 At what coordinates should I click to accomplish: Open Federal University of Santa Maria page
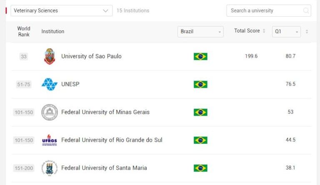coord(104,168)
